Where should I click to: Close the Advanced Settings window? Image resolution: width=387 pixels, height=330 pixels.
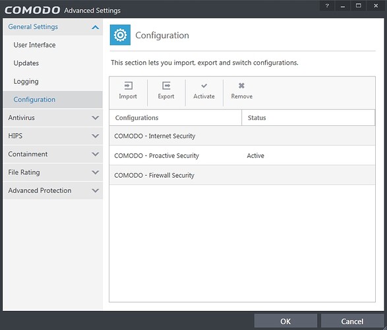tap(376, 6)
